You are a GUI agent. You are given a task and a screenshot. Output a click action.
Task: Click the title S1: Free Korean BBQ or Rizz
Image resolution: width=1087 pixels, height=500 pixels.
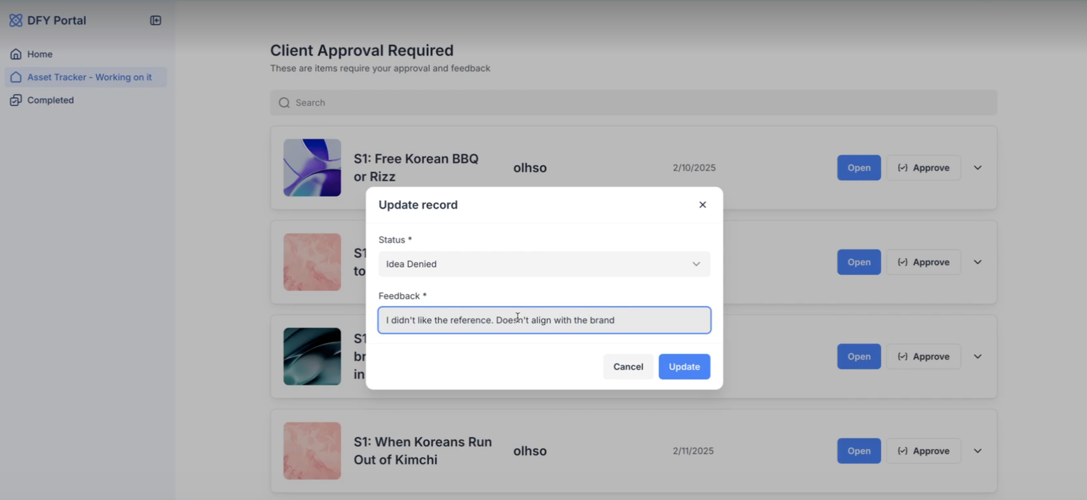click(416, 168)
